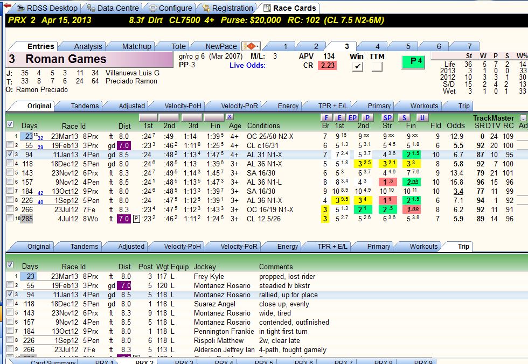This screenshot has width=528, height=364.
Task: Toggle the header checkbox of the Trip grid
Action: pos(10,265)
